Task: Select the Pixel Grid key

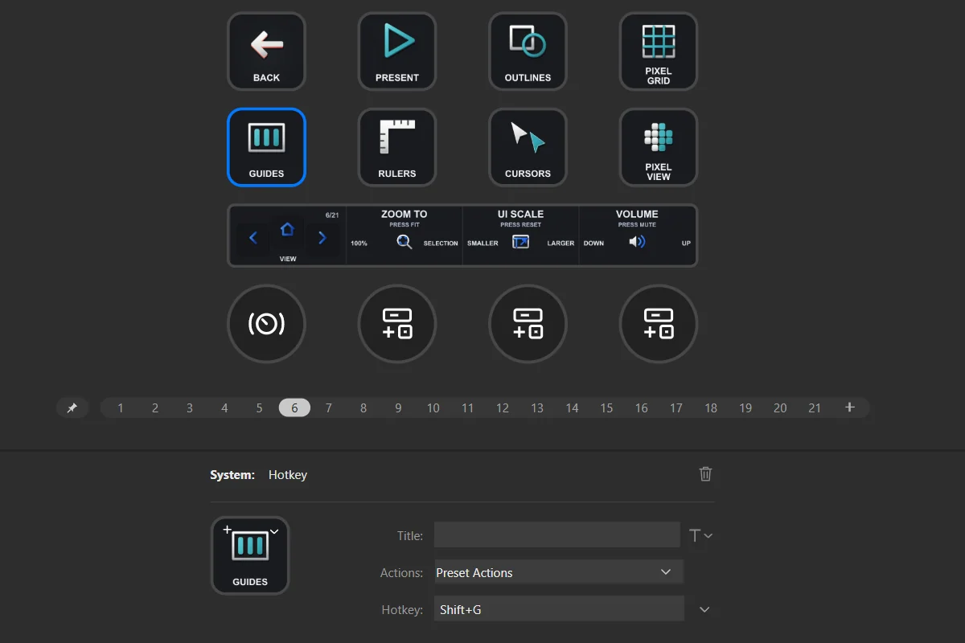Action: point(659,51)
